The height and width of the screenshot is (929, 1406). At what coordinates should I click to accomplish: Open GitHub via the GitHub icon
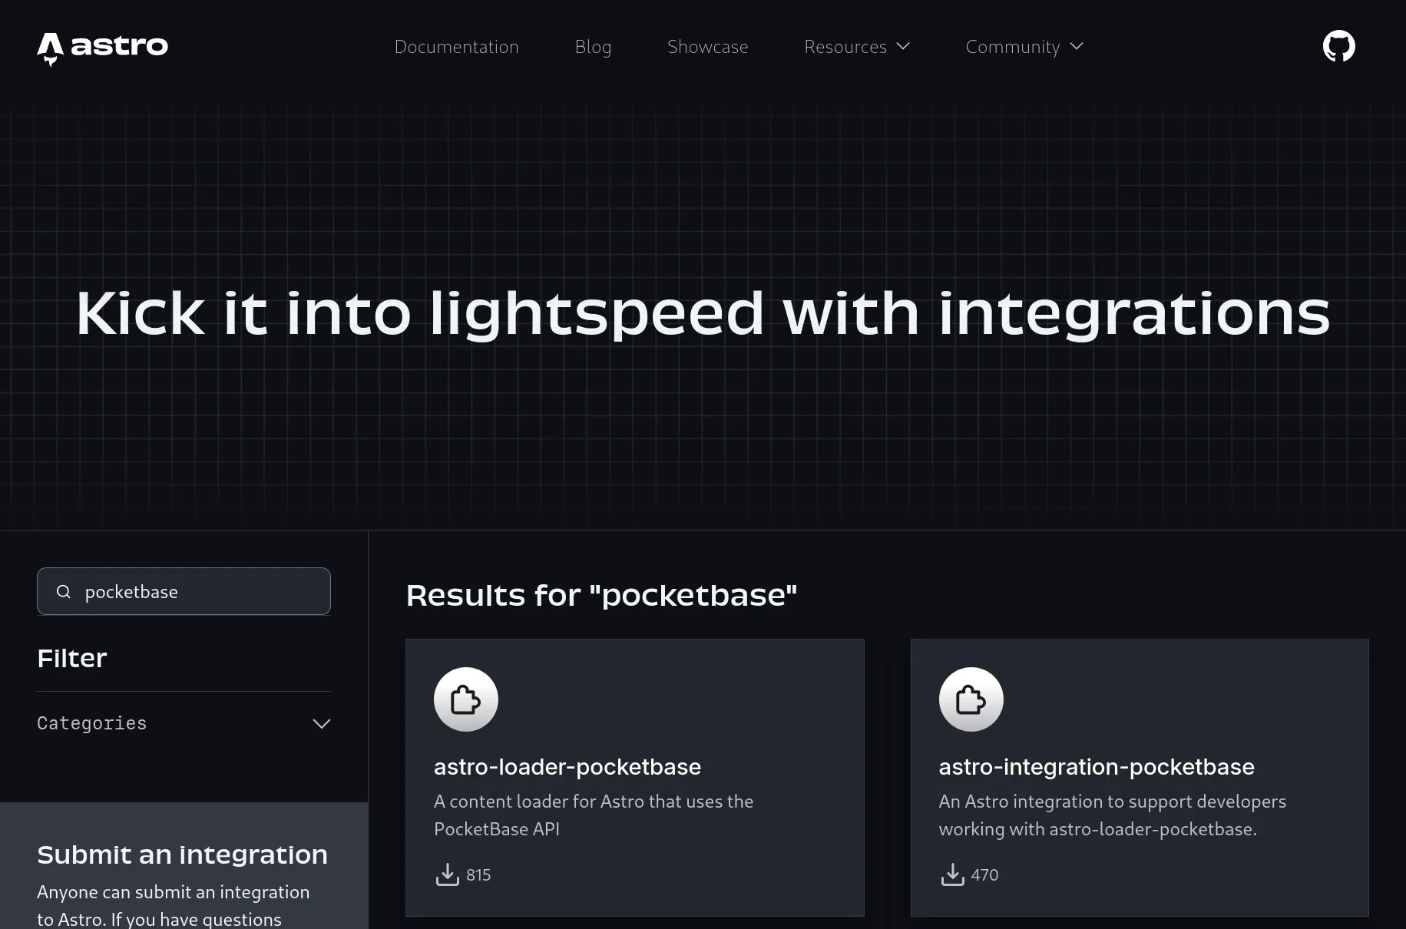click(1338, 45)
